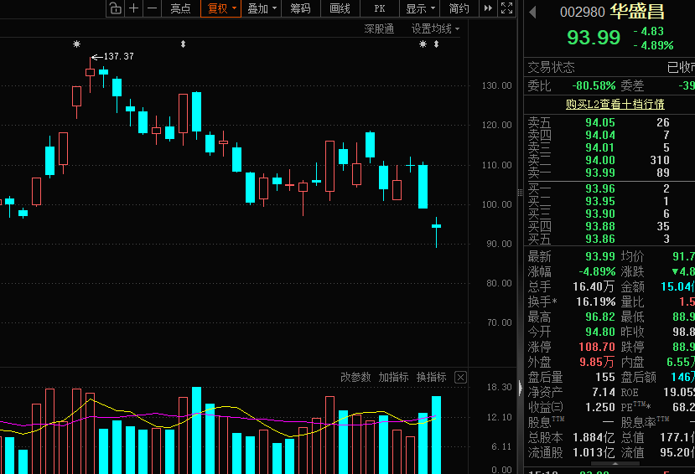Click the 137.37 high price label
Screen dimensions: 695x474
[x=118, y=57]
